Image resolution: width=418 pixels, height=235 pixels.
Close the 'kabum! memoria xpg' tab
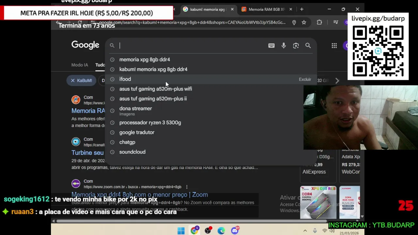(232, 9)
